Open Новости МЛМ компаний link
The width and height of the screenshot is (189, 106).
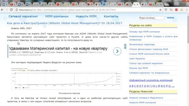pyautogui.click(x=142, y=102)
